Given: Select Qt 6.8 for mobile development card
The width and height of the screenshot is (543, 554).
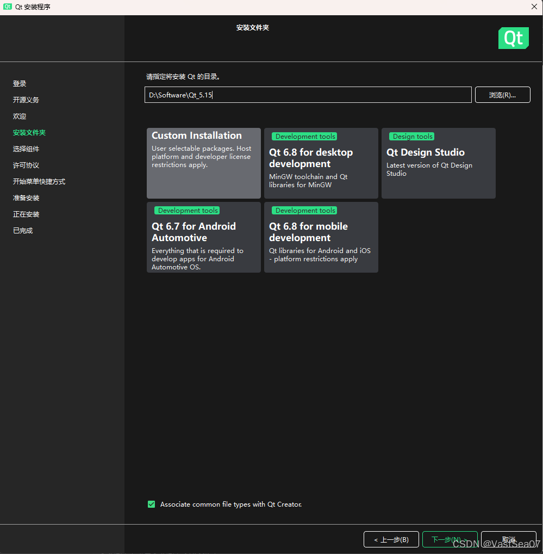Looking at the screenshot, I should pos(321,237).
